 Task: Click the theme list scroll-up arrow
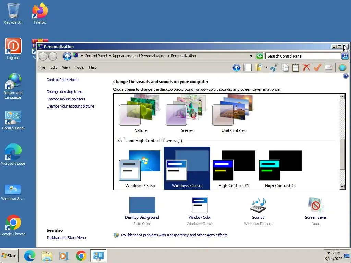pos(342,97)
